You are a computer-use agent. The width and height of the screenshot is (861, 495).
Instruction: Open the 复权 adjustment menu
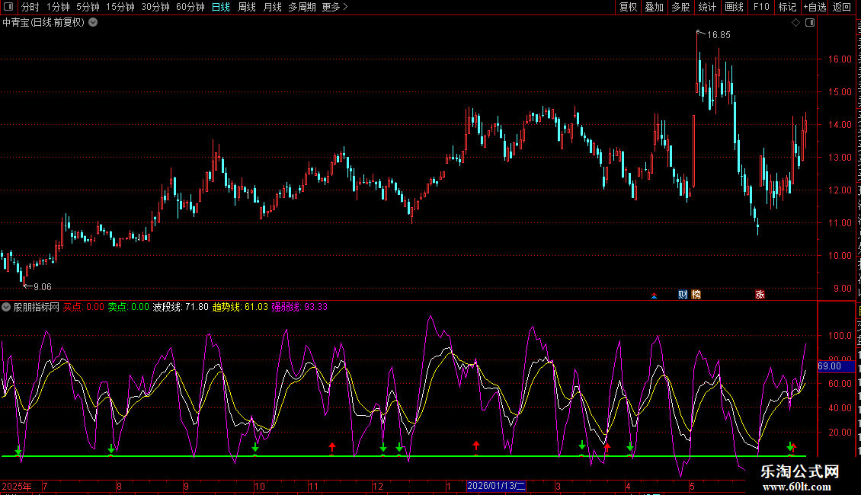(628, 7)
